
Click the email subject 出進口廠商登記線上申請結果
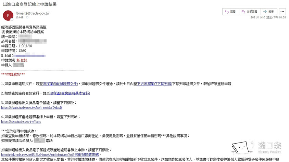point(30,4)
